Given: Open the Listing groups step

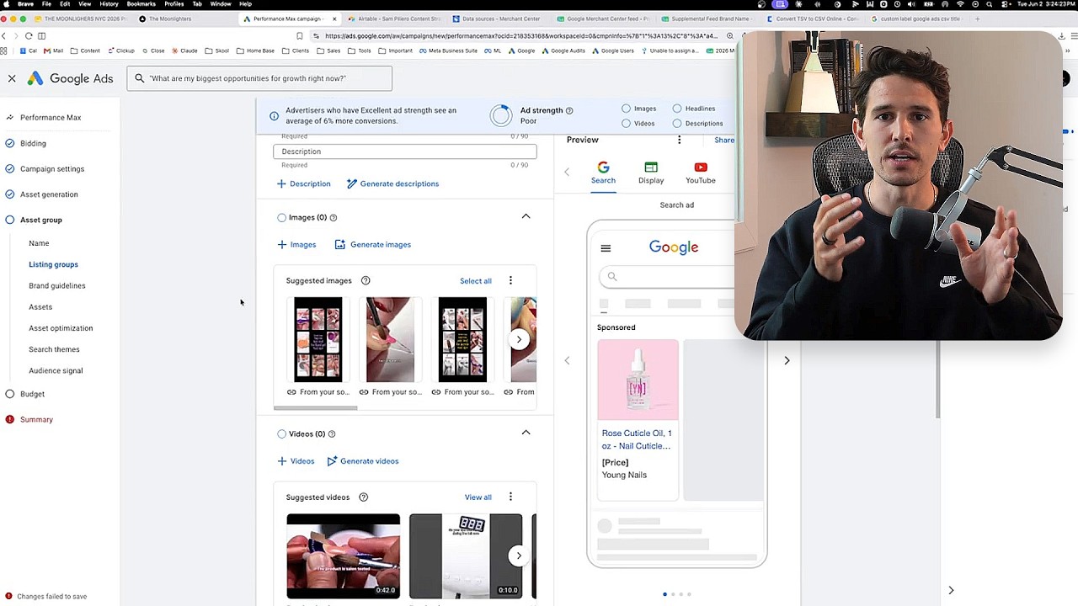Looking at the screenshot, I should pos(53,264).
